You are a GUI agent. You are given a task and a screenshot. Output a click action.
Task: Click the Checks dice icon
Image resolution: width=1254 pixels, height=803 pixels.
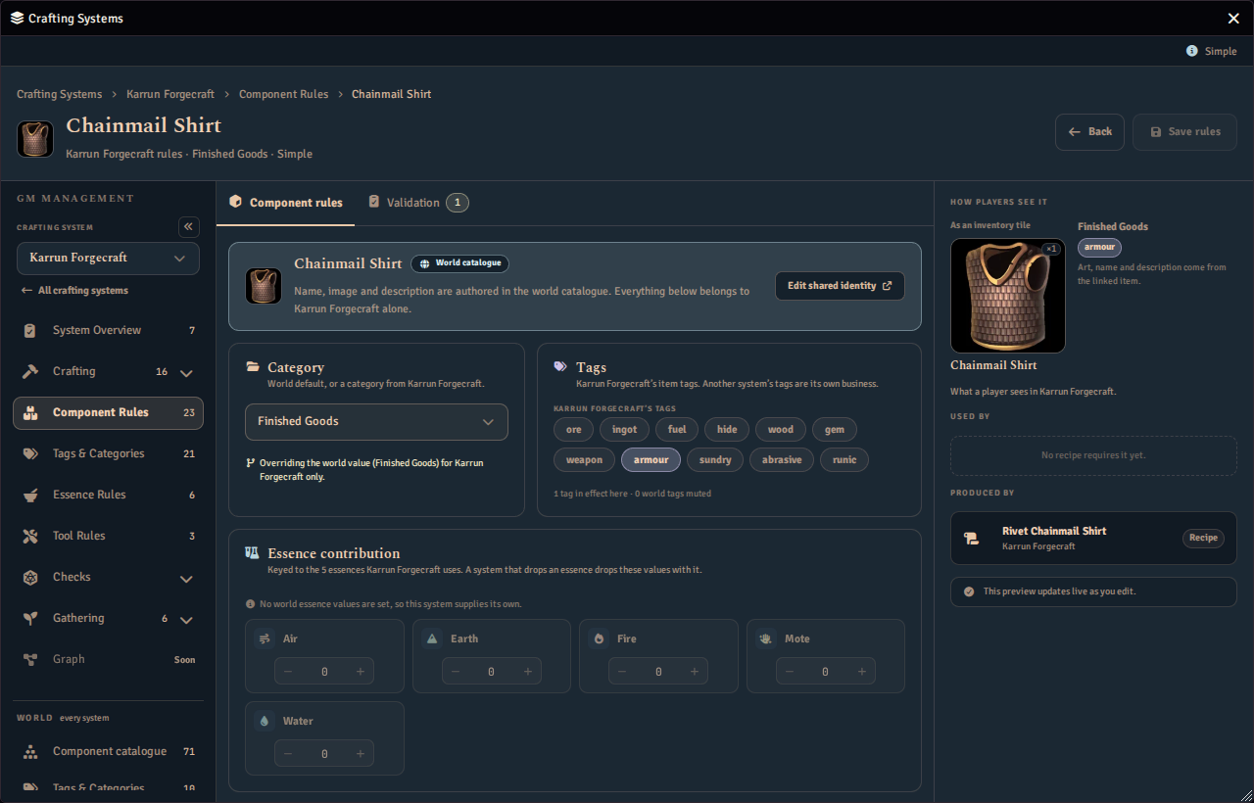click(30, 578)
